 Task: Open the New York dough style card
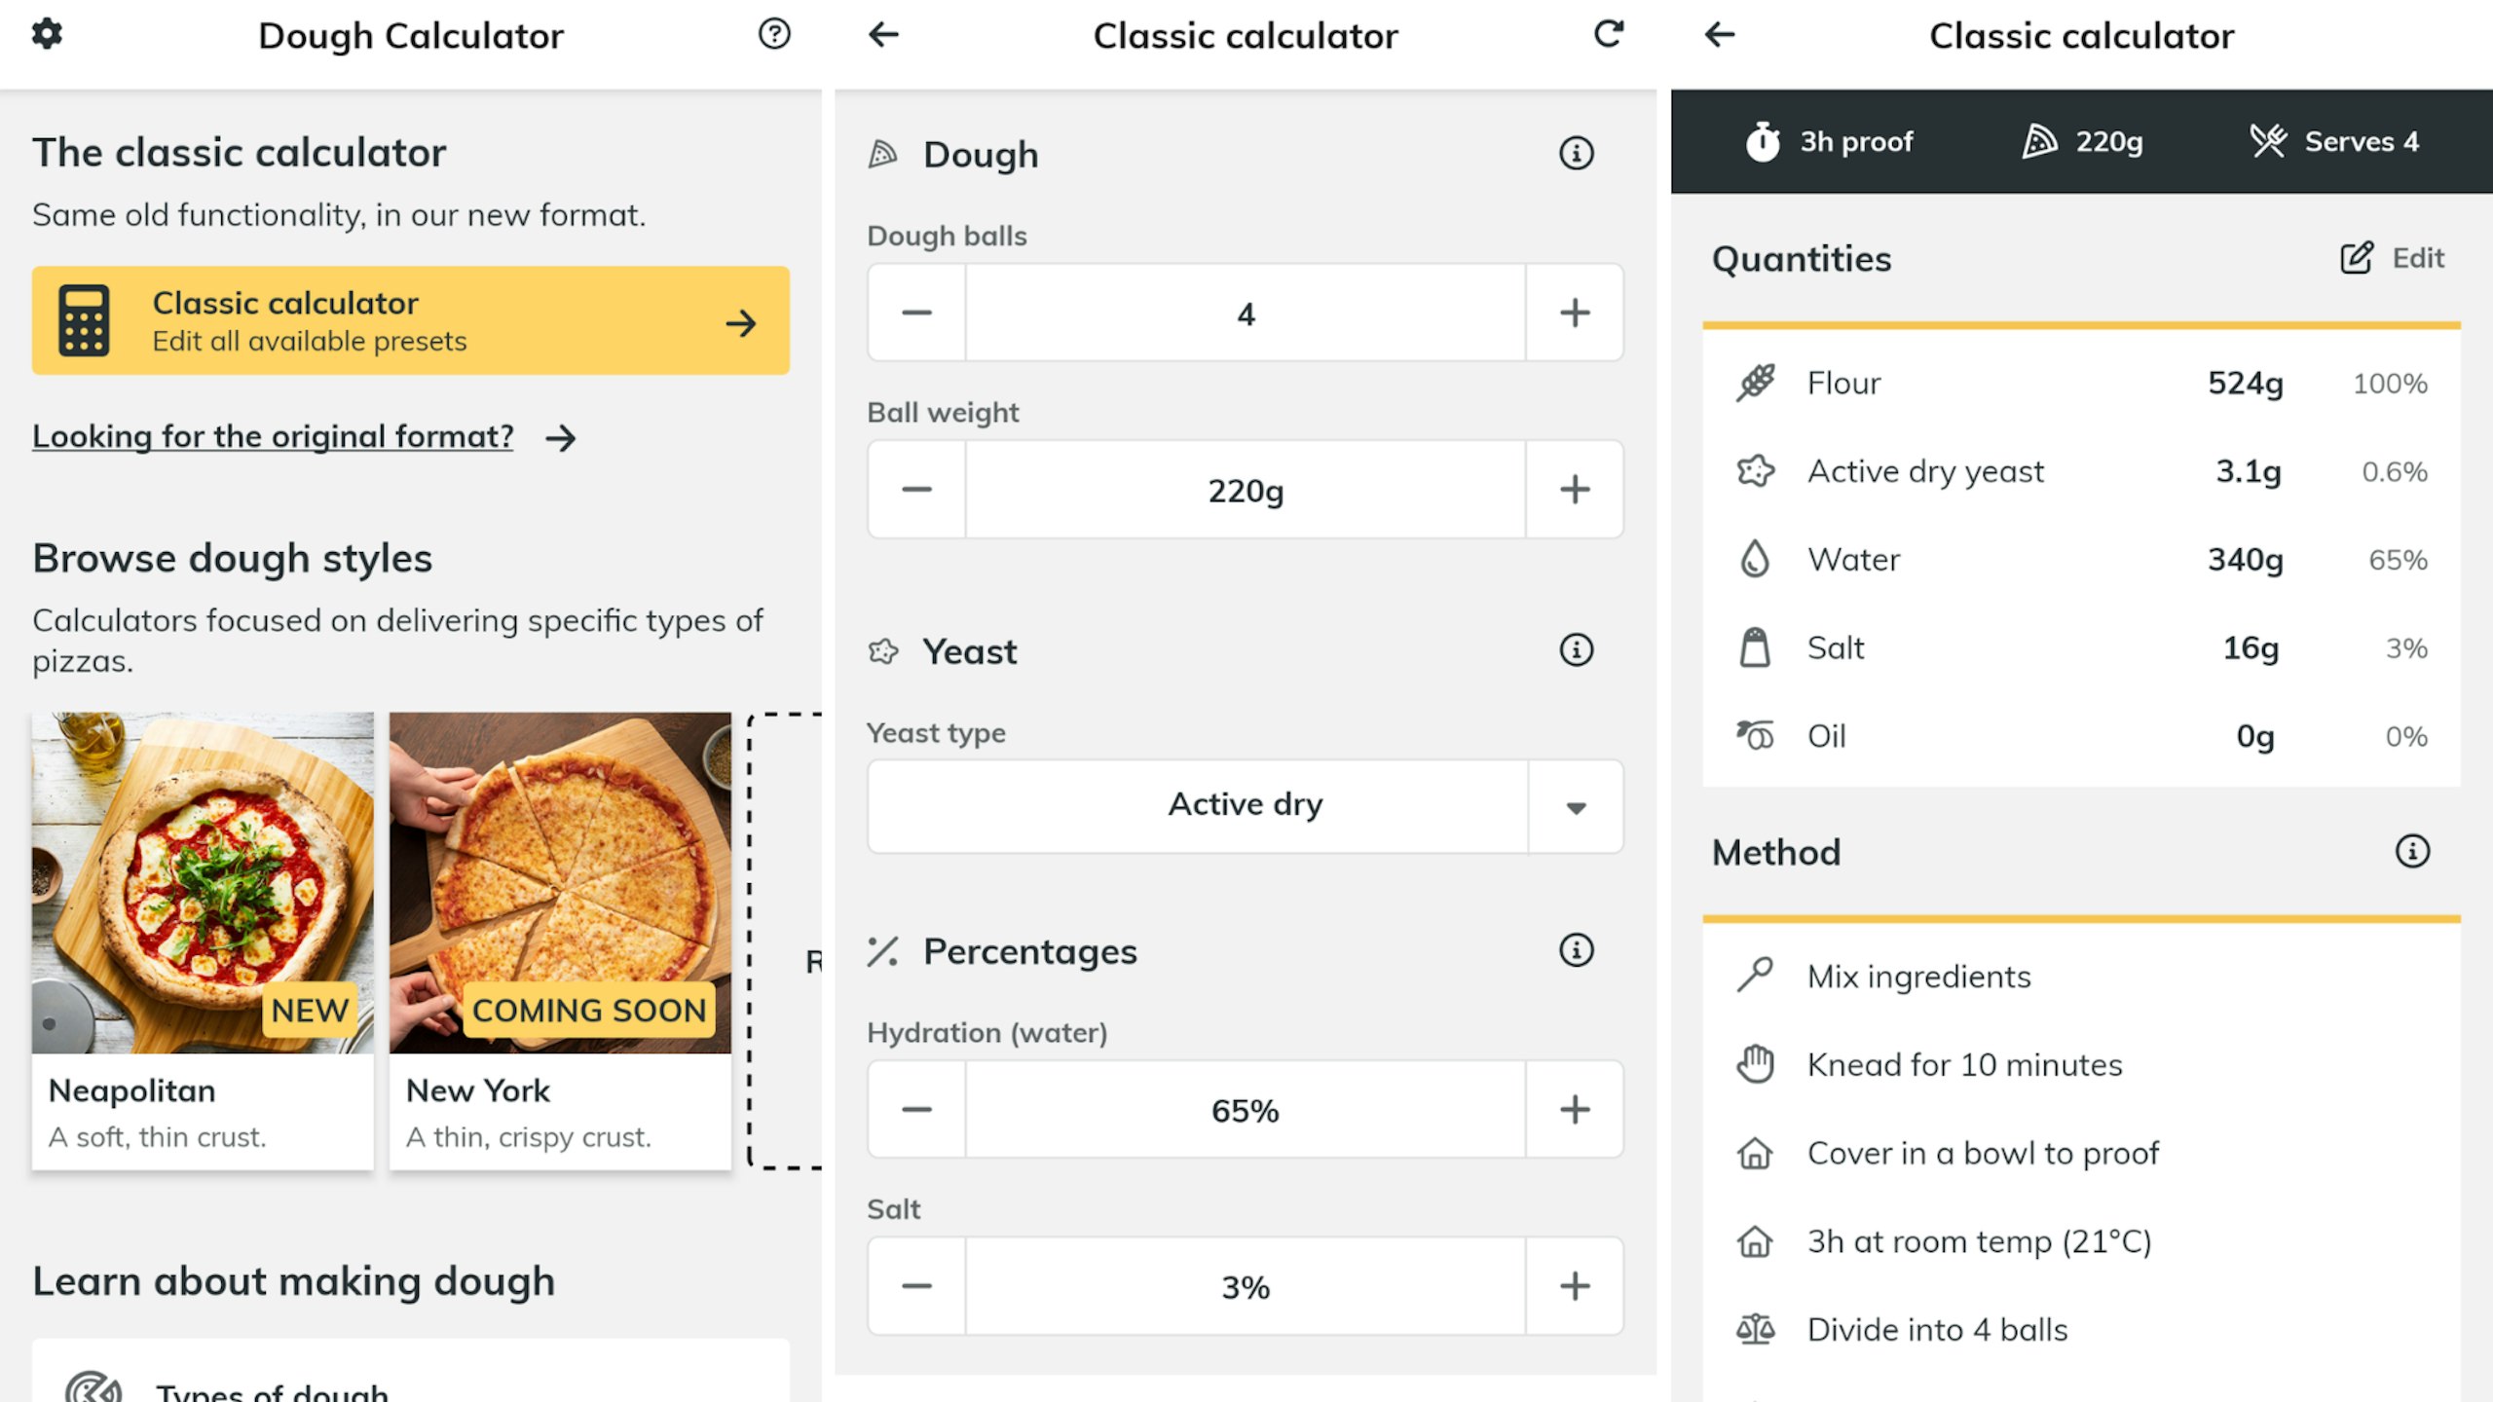coord(560,941)
